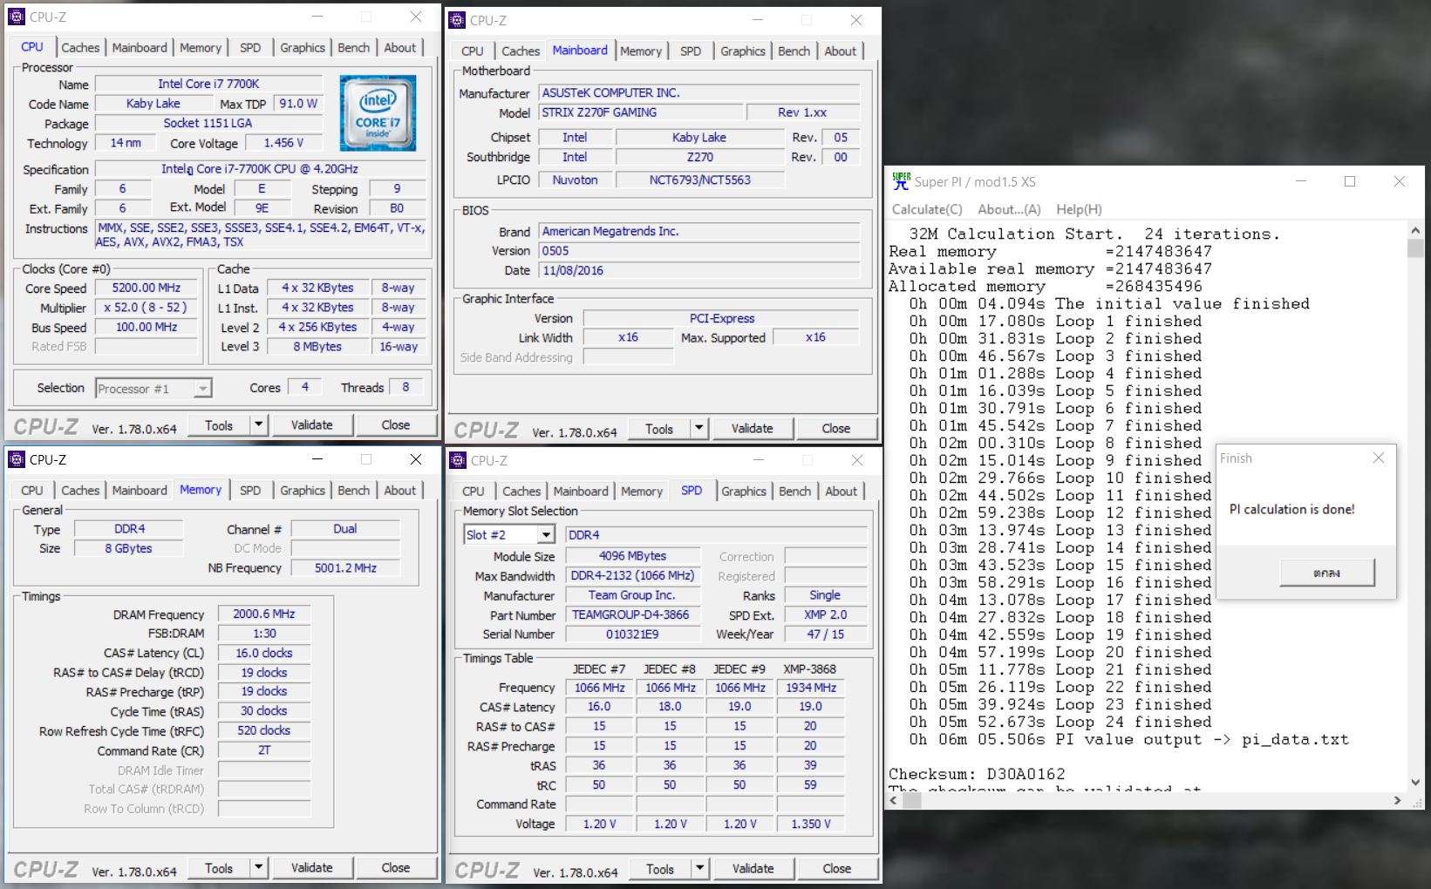Click the Super PI title bar icon
Image resolution: width=1431 pixels, height=889 pixels.
pos(901,181)
